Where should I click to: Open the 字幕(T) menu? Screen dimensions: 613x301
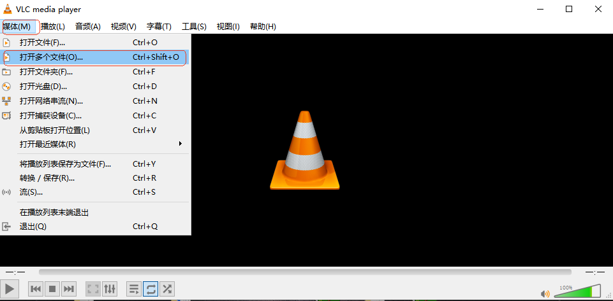pyautogui.click(x=159, y=27)
